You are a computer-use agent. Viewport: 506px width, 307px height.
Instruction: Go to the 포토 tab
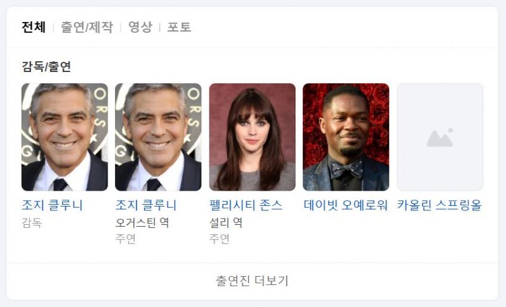point(179,27)
